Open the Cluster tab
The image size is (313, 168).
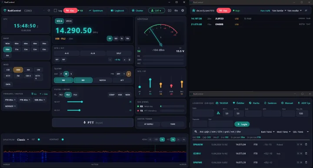point(137,10)
